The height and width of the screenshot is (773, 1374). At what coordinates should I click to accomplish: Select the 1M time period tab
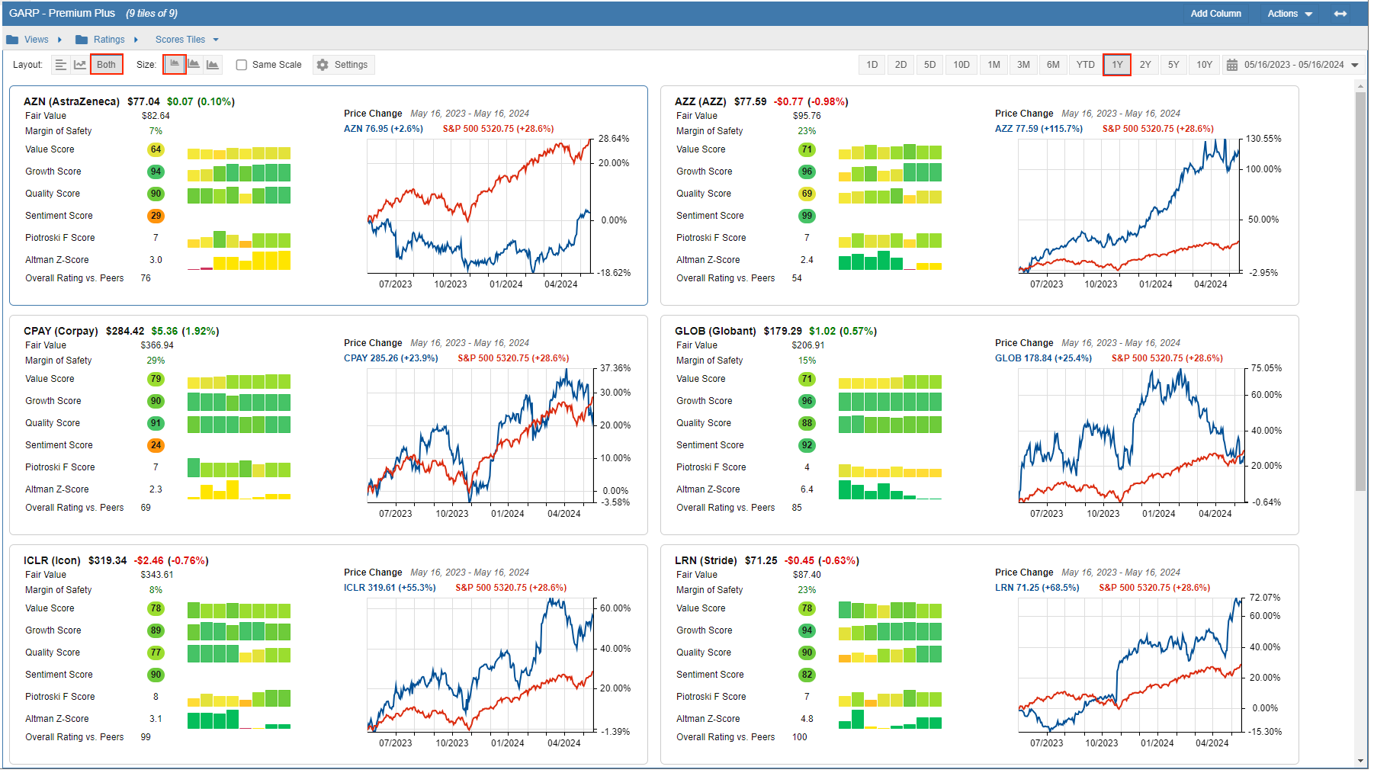(994, 65)
